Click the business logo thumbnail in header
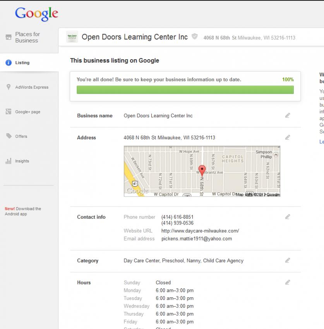This screenshot has height=329, width=324. pyautogui.click(x=72, y=37)
